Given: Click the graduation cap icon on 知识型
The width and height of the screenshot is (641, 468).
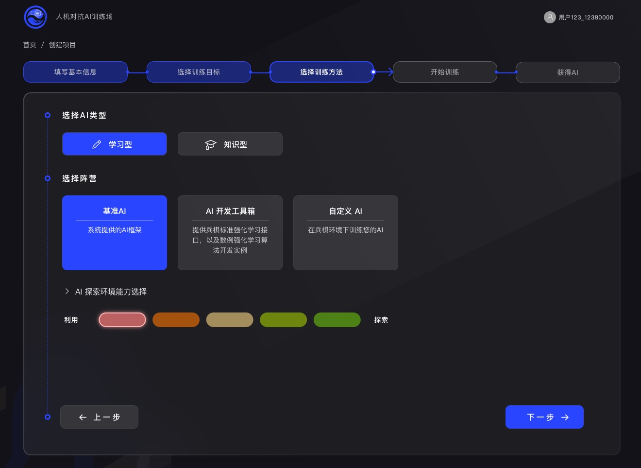Looking at the screenshot, I should (x=211, y=144).
